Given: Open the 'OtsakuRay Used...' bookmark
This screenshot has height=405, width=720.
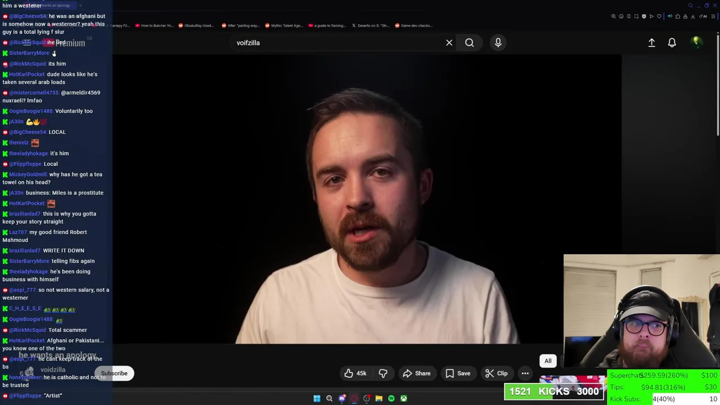Looking at the screenshot, I should 196,25.
